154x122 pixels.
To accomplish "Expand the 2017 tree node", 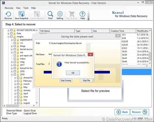I will (x=12, y=65).
